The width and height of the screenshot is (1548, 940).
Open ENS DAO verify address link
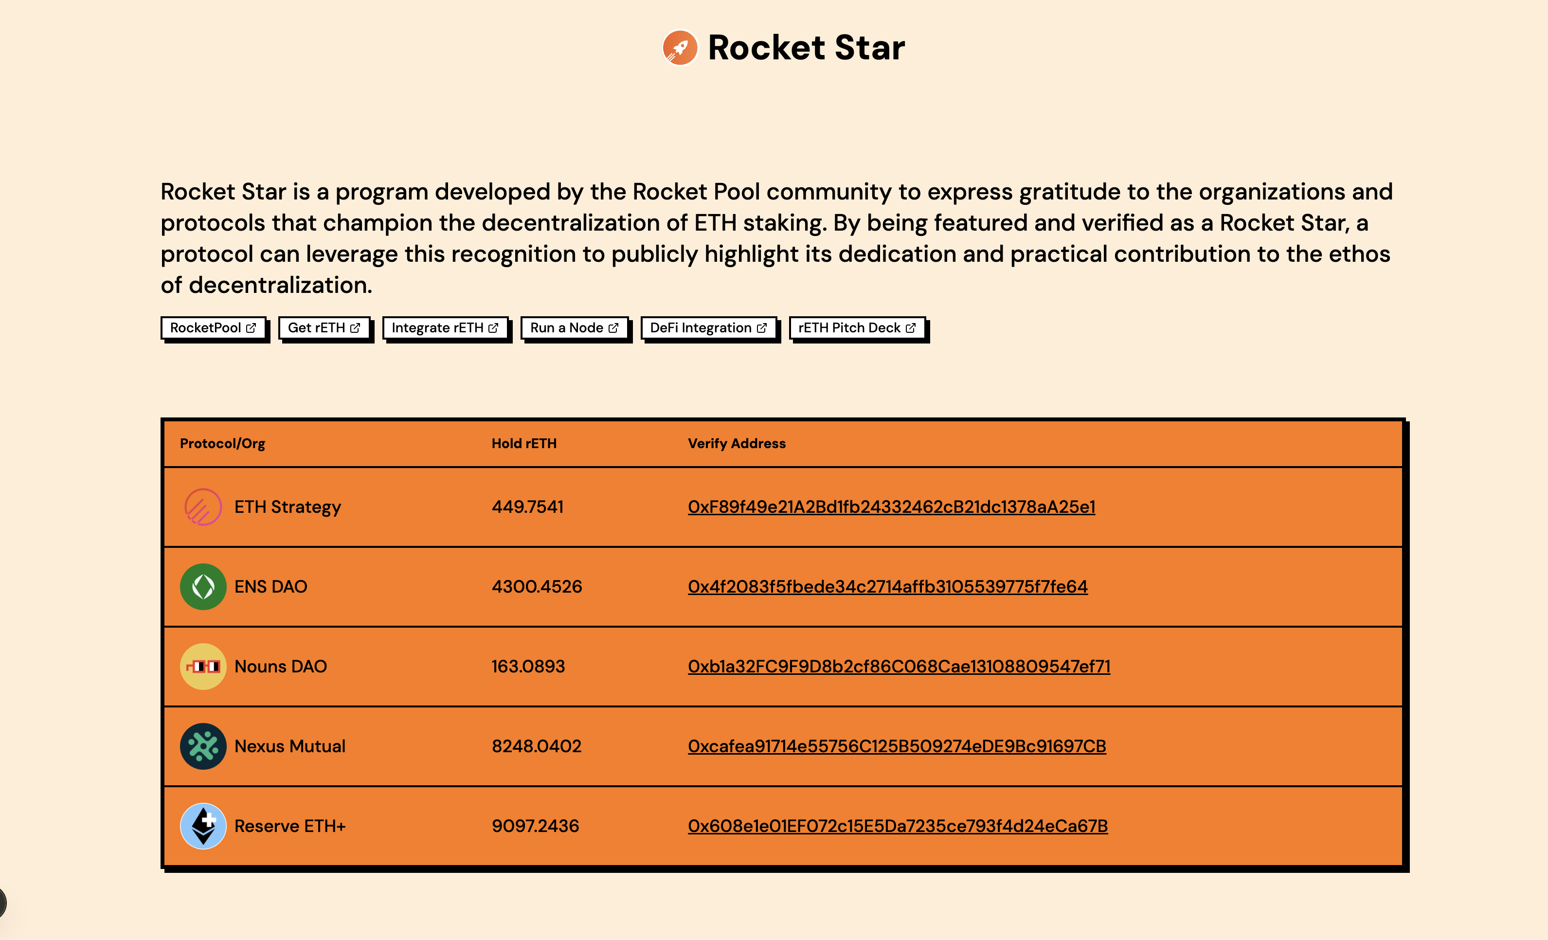click(887, 587)
